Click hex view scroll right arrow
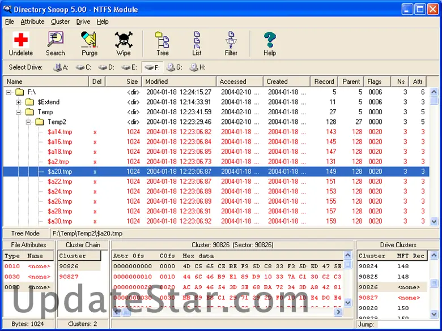Viewport: 442px width, 331px height. coord(339,312)
